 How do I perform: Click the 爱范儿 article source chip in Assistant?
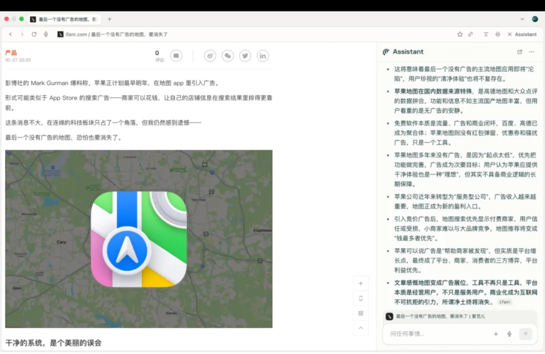[505, 302]
